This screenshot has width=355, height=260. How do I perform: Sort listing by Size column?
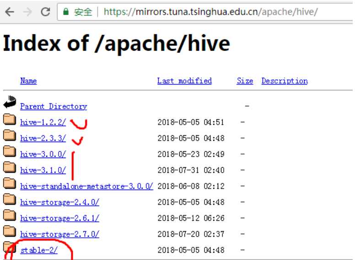tap(245, 81)
